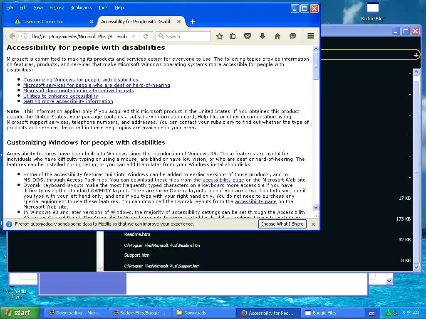Viewport: 426px width, 319px height.
Task: Open the dropdown arrow in the bottom background window
Action: point(389,281)
